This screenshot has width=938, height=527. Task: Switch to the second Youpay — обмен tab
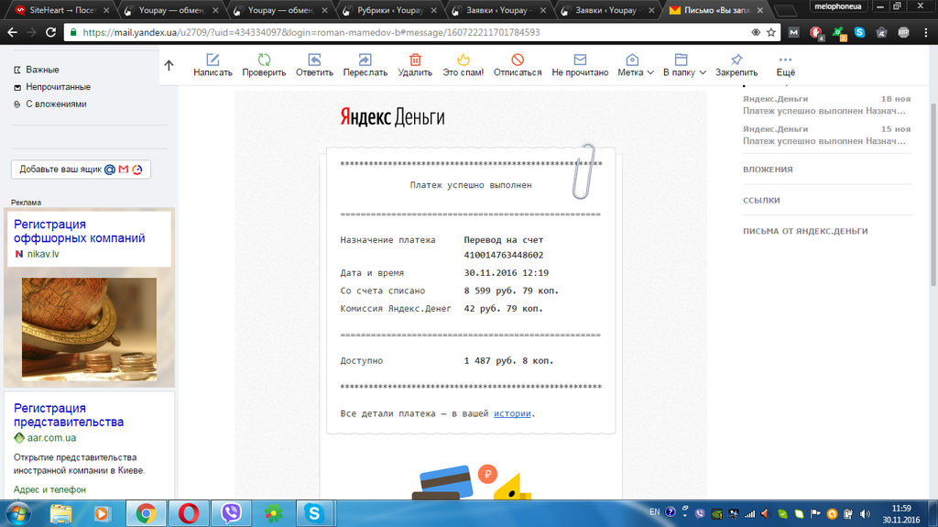(279, 10)
